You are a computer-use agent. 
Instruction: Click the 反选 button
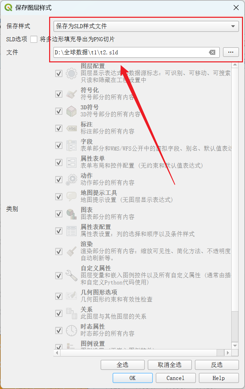coord(217,365)
